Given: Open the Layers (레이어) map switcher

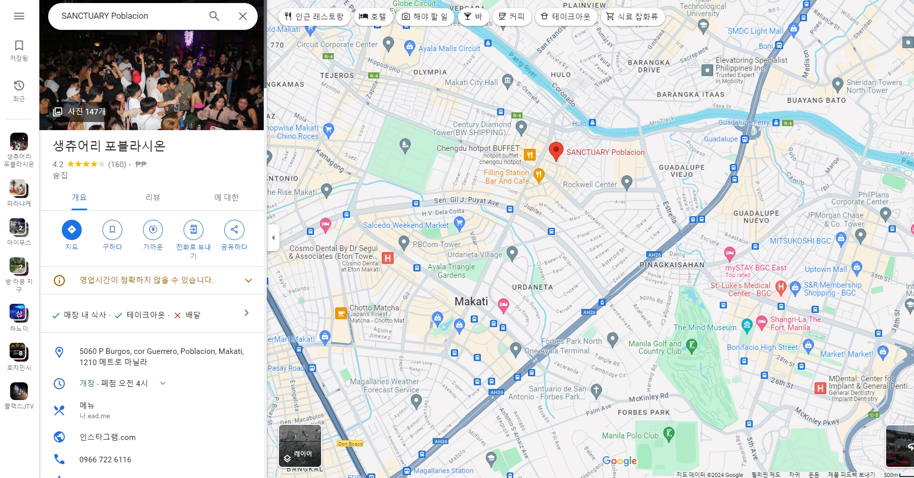Looking at the screenshot, I should pyautogui.click(x=300, y=446).
